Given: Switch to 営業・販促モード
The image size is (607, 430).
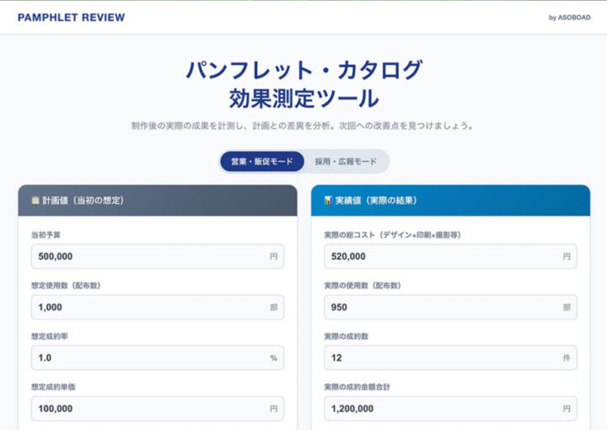Looking at the screenshot, I should coord(262,161).
